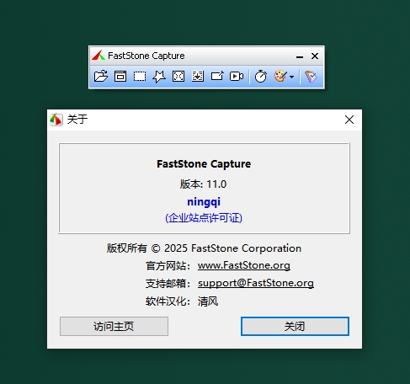Select Capture Active Window icon

[120, 76]
